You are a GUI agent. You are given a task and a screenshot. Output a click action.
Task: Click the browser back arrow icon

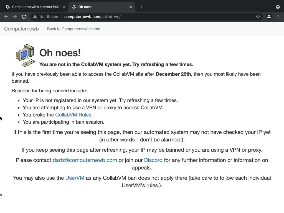(x=6, y=17)
